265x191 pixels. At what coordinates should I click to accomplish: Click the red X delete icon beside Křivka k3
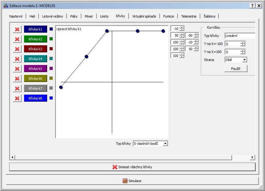[17, 49]
